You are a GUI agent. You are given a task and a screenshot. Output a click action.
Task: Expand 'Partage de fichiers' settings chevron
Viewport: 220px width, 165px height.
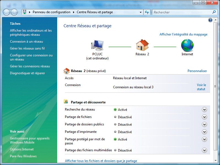coord(204,117)
